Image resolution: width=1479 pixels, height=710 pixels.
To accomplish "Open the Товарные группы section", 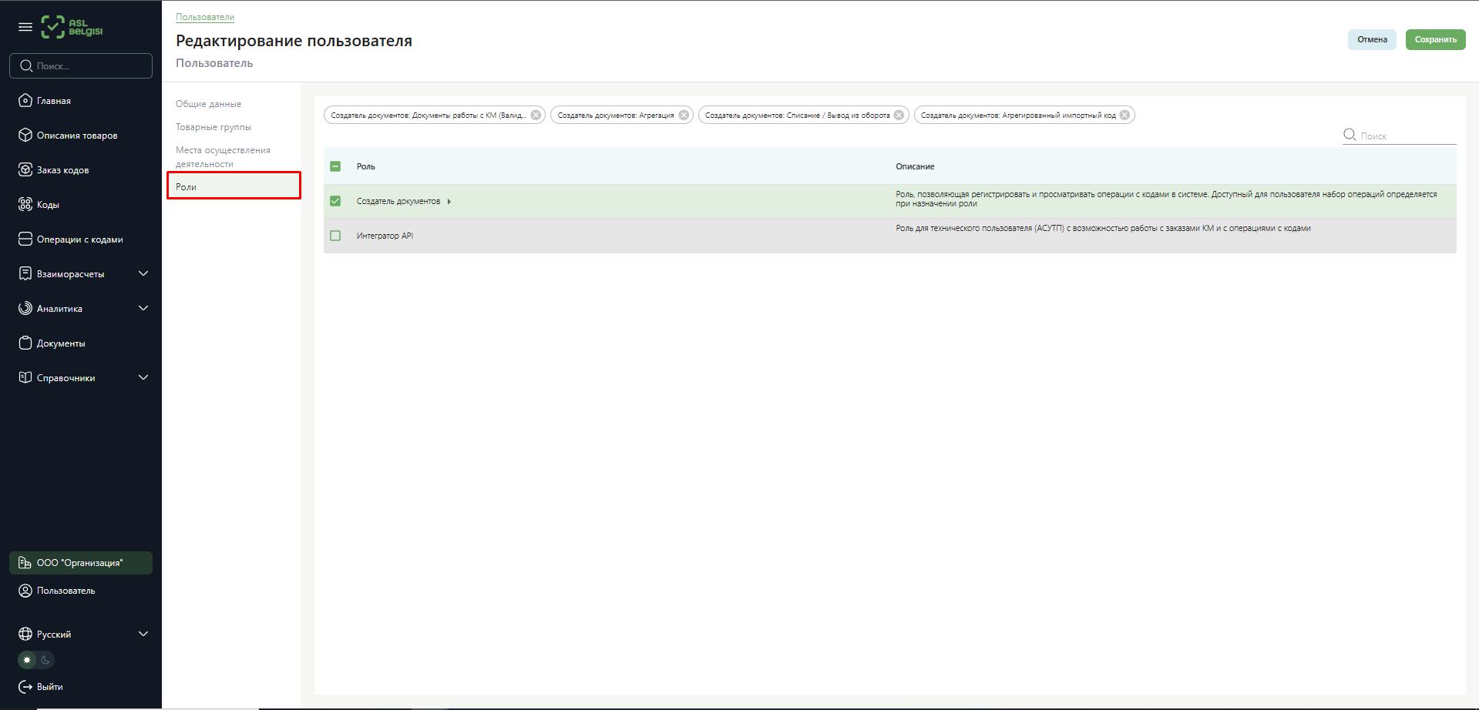I will 213,127.
